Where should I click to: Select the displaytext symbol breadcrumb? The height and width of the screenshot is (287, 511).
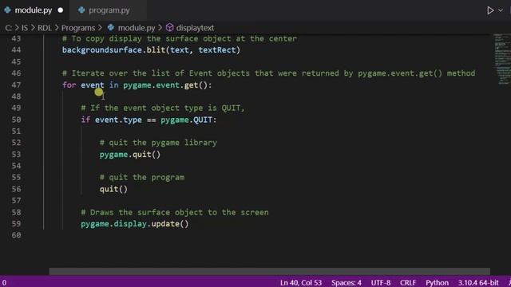[195, 28]
